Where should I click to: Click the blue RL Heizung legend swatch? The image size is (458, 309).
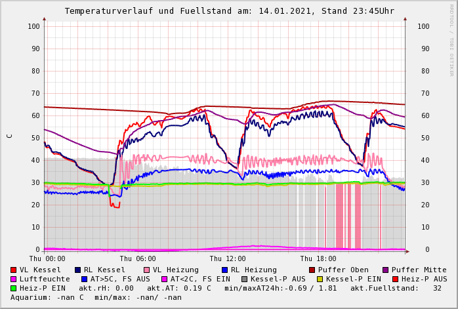pyautogui.click(x=224, y=270)
